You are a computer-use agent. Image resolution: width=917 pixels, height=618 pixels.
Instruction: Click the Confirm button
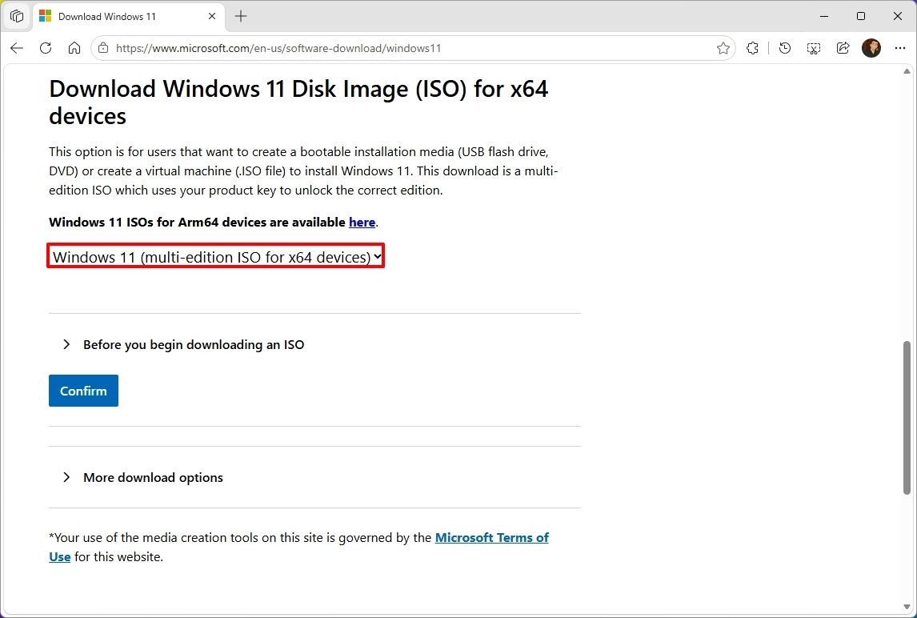(84, 391)
